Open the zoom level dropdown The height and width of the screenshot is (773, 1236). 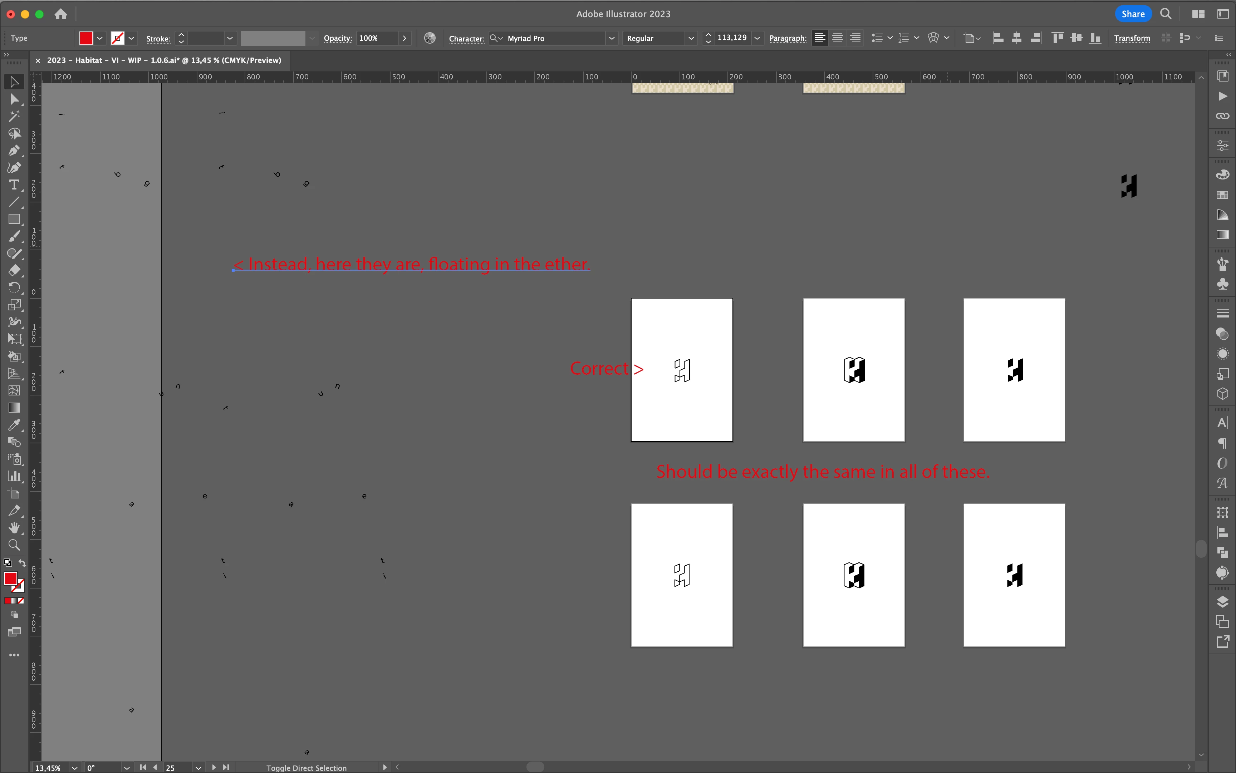click(x=75, y=768)
